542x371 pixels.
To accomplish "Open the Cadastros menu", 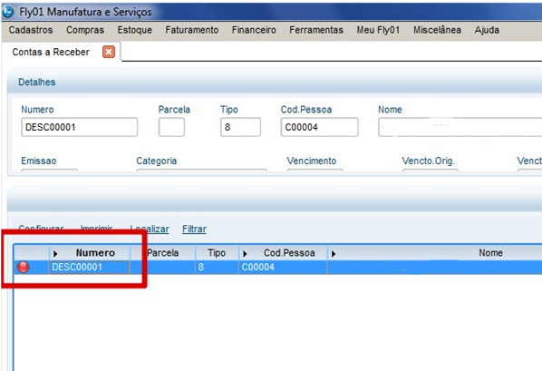I will (31, 30).
